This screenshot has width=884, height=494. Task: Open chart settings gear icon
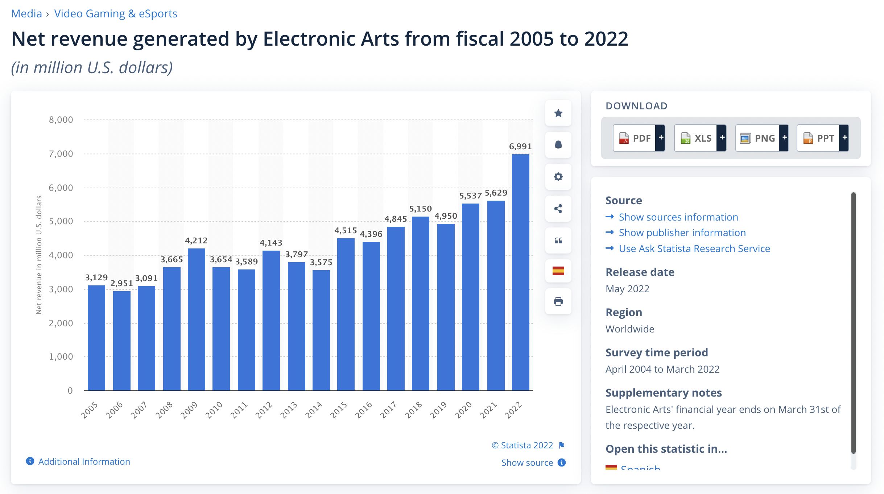click(558, 177)
